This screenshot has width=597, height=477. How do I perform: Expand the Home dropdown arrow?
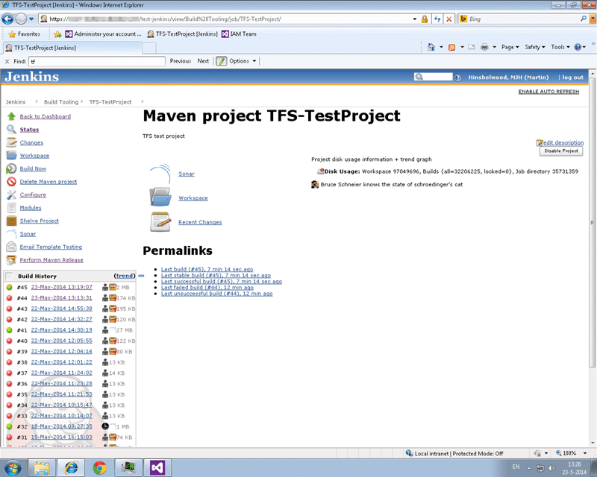tap(441, 47)
